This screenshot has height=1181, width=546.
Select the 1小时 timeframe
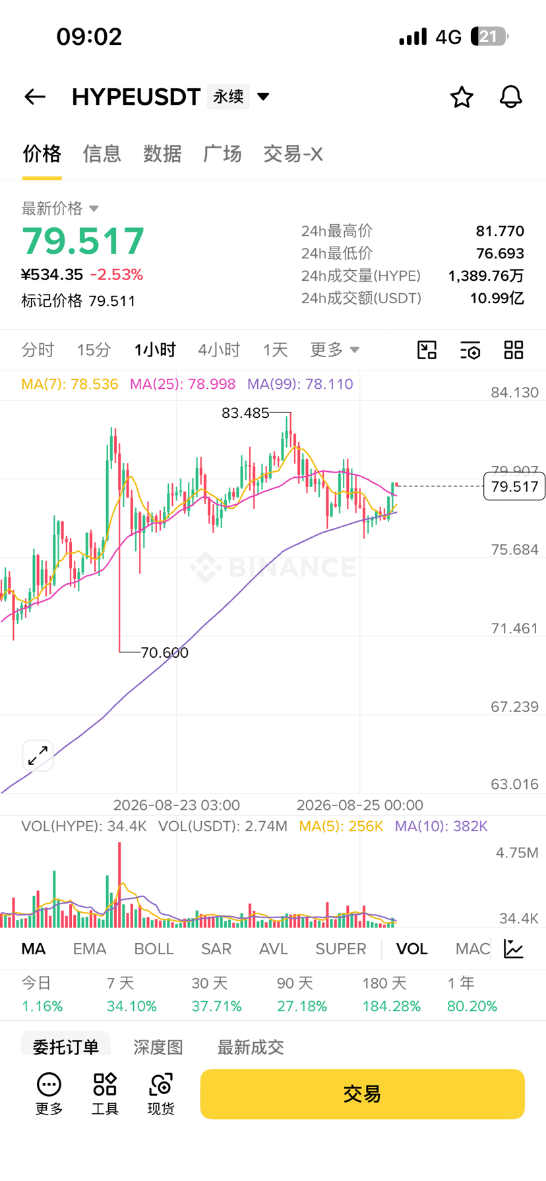(155, 349)
